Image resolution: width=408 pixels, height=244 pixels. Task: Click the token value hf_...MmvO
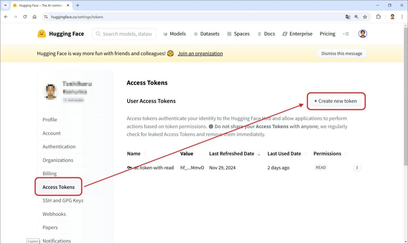(192, 168)
